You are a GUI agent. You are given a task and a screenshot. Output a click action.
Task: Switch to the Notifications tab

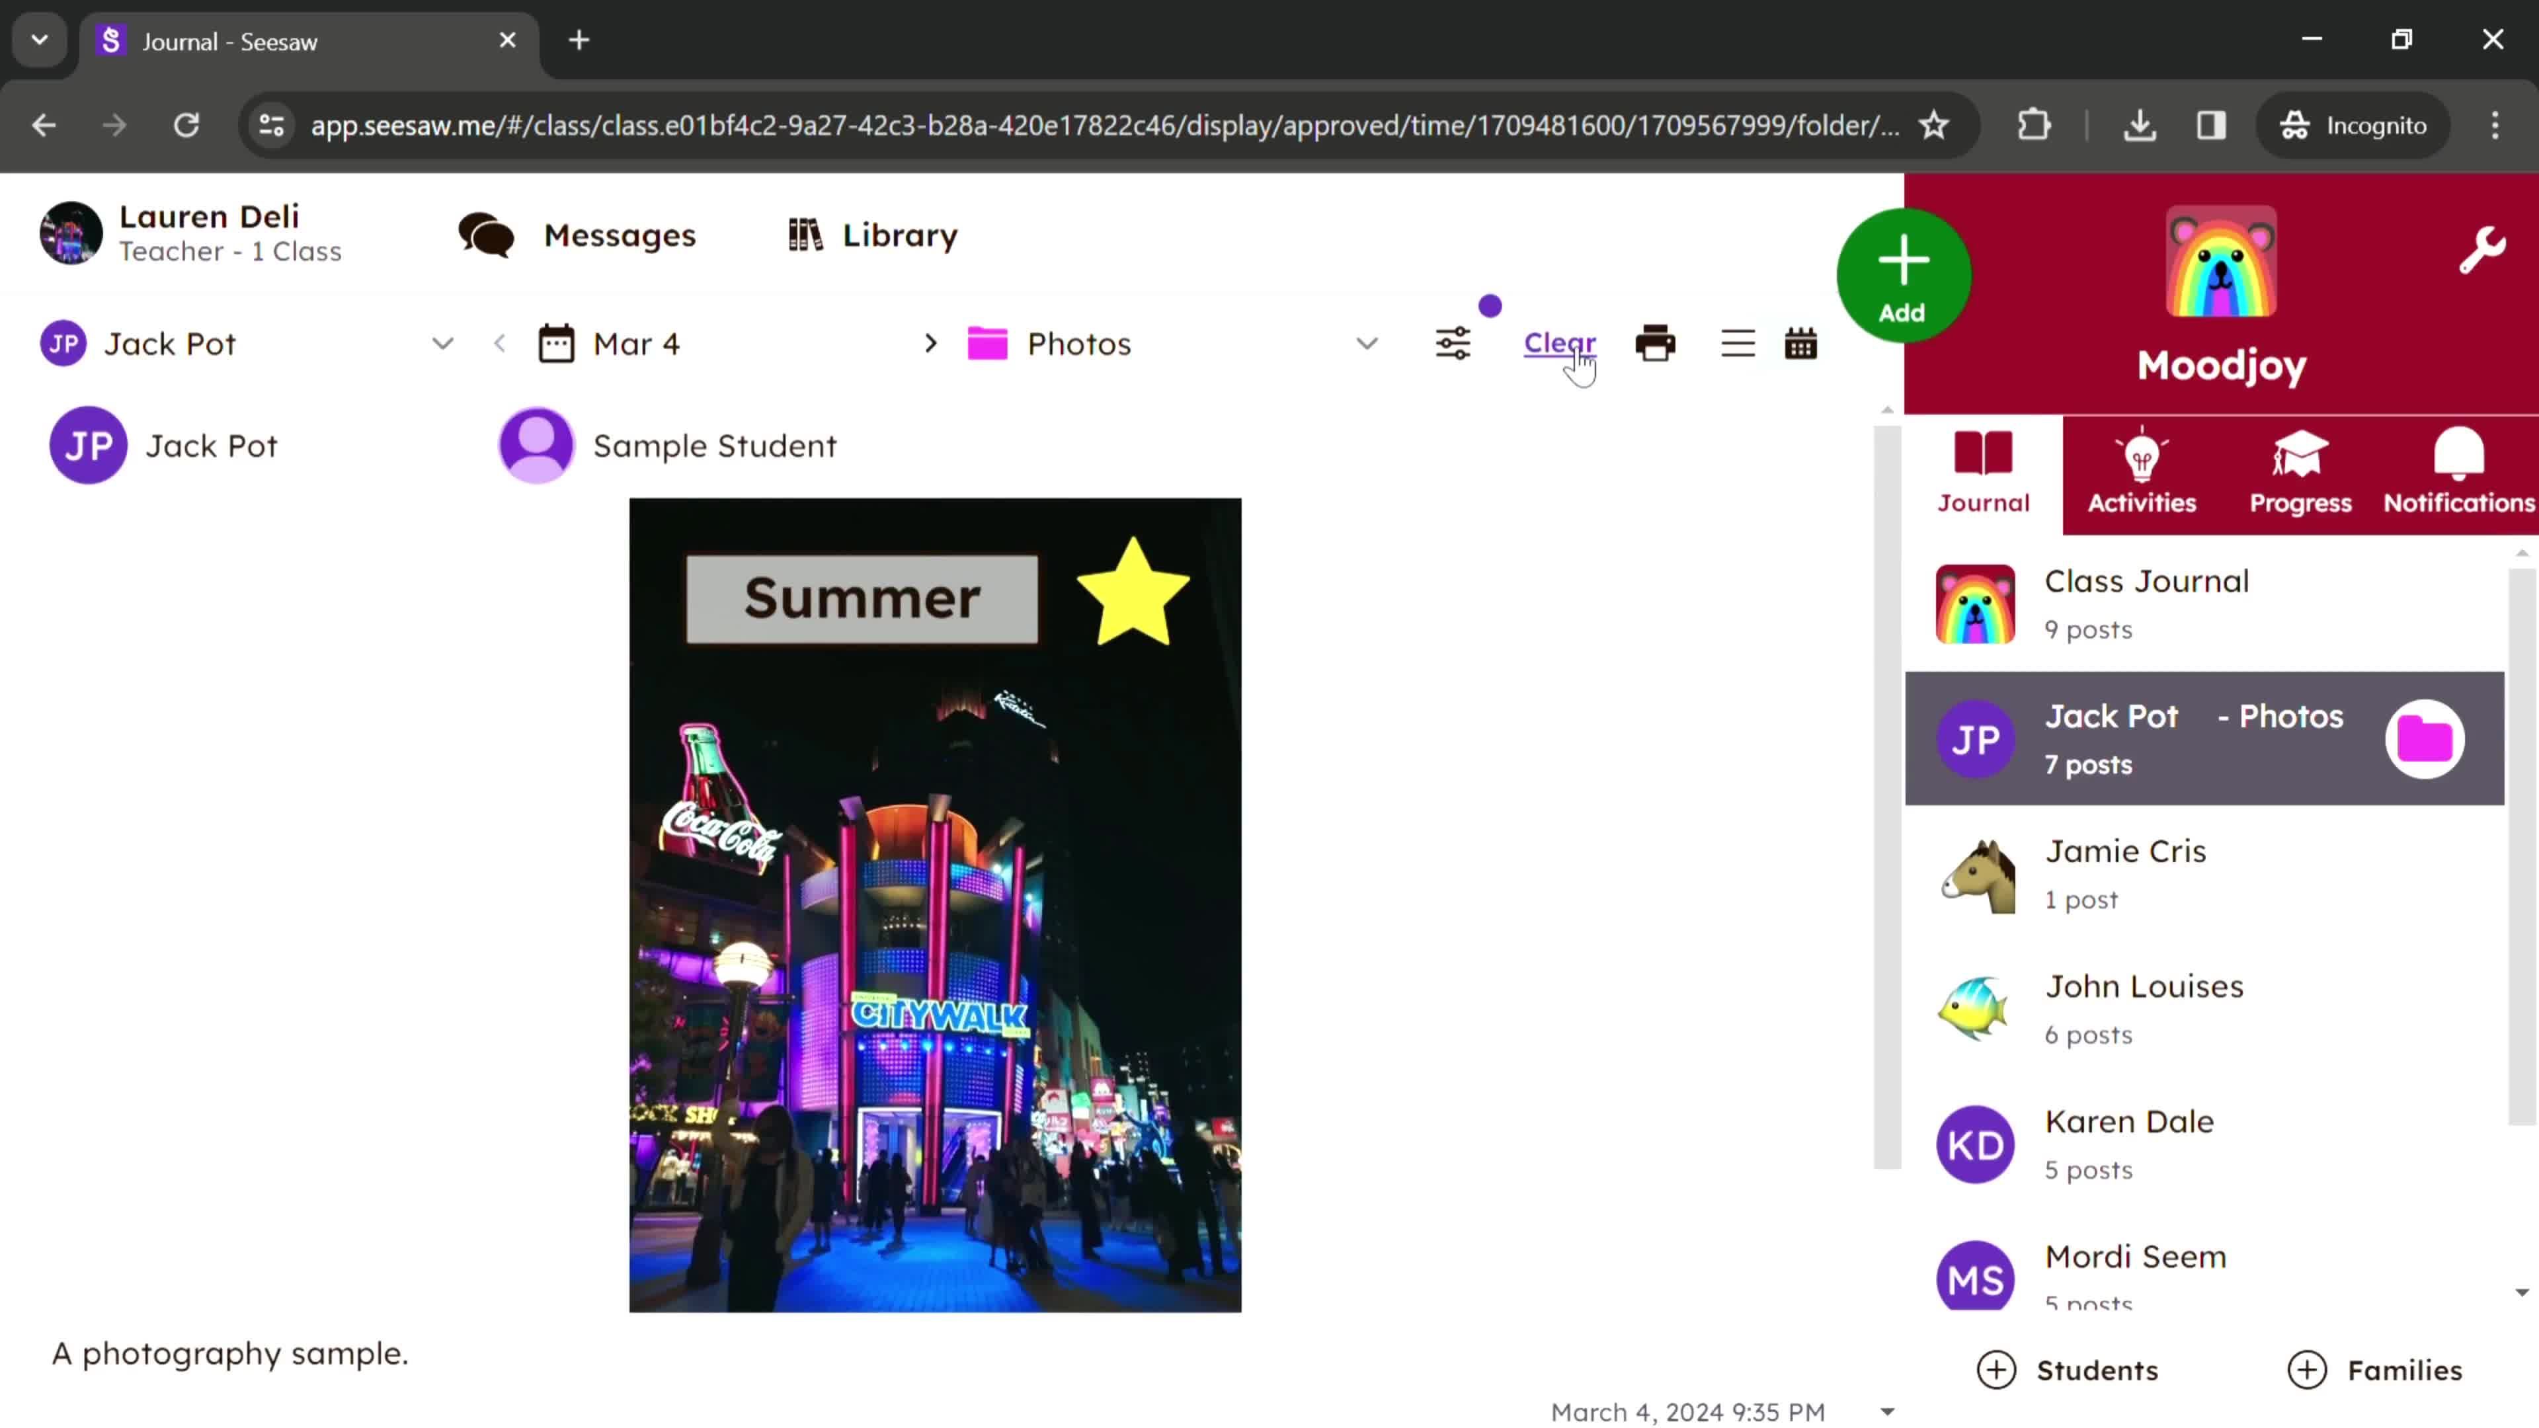click(2458, 475)
